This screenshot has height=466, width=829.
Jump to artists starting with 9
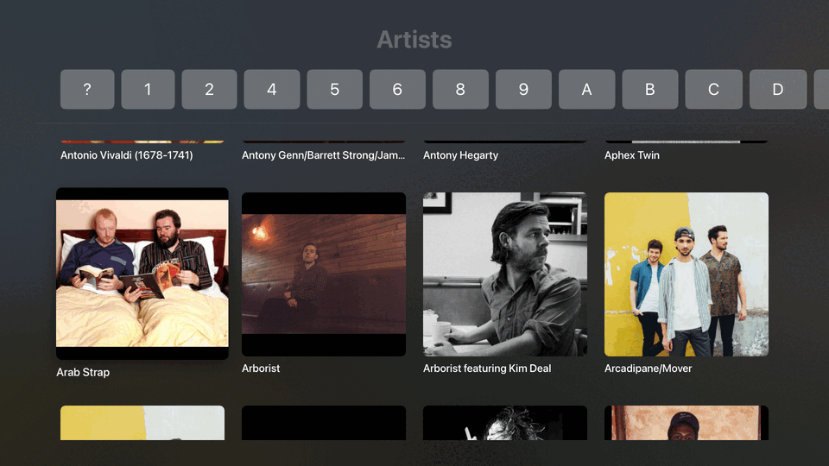523,89
